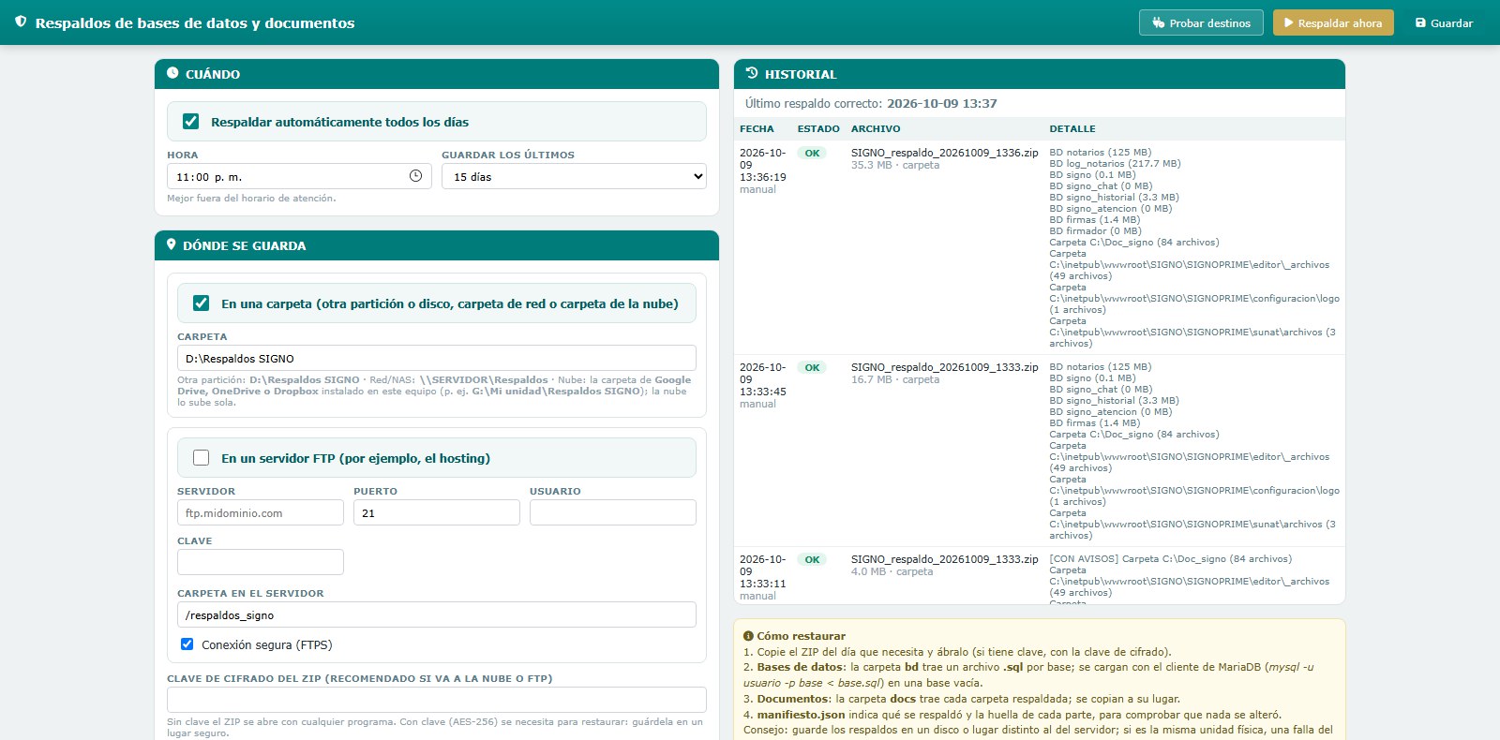Click the Usuario input field
The height and width of the screenshot is (740, 1500).
(x=613, y=512)
